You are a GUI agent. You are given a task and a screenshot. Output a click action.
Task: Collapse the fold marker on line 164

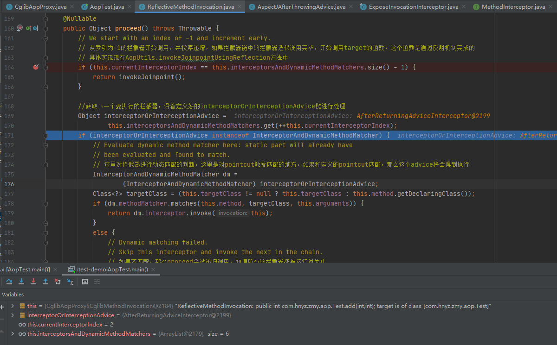tap(46, 67)
